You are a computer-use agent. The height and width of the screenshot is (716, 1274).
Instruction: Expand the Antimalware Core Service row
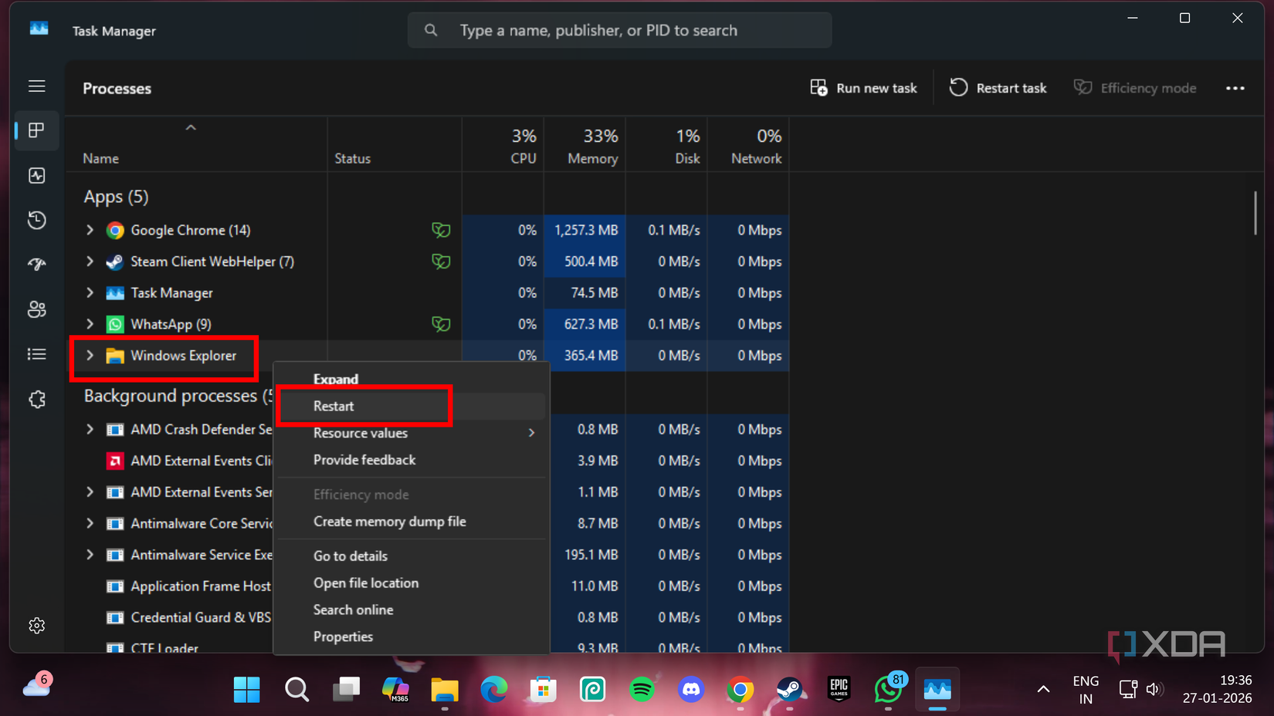pyautogui.click(x=90, y=523)
